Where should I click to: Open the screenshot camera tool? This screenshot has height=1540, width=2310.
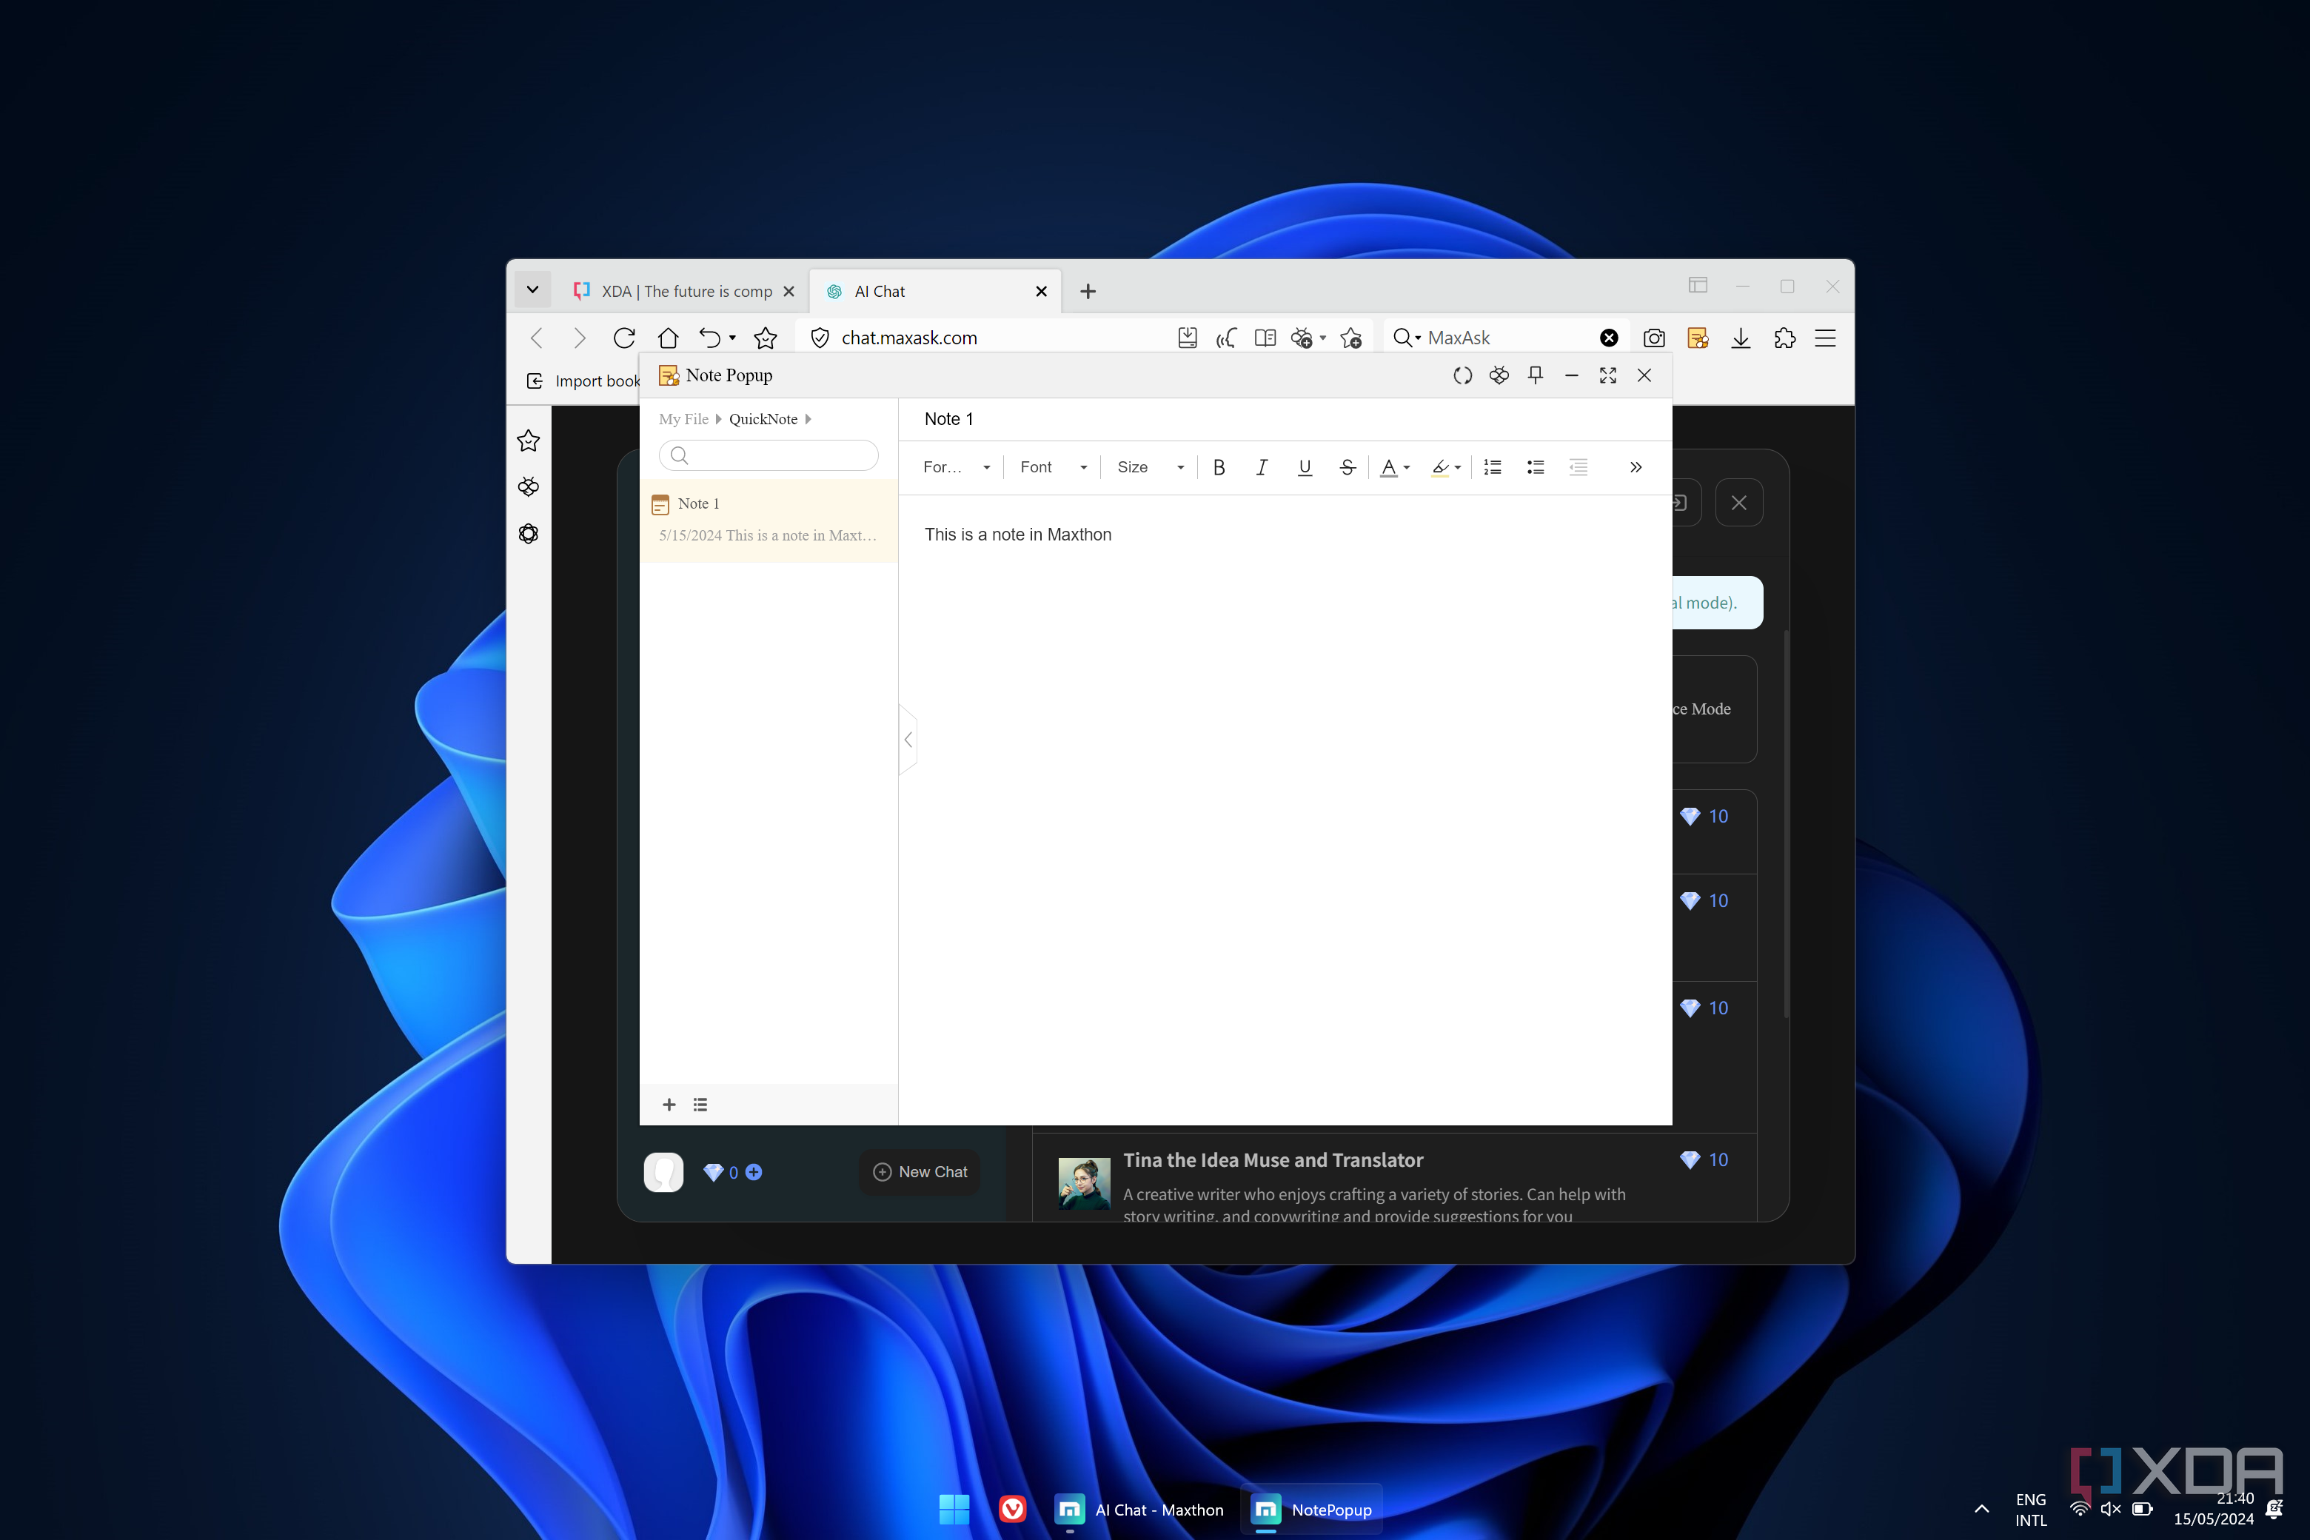coord(1654,338)
